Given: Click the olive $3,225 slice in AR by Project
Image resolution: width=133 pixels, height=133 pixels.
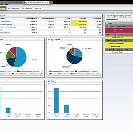Looking at the screenshot, I should (x=70, y=51).
